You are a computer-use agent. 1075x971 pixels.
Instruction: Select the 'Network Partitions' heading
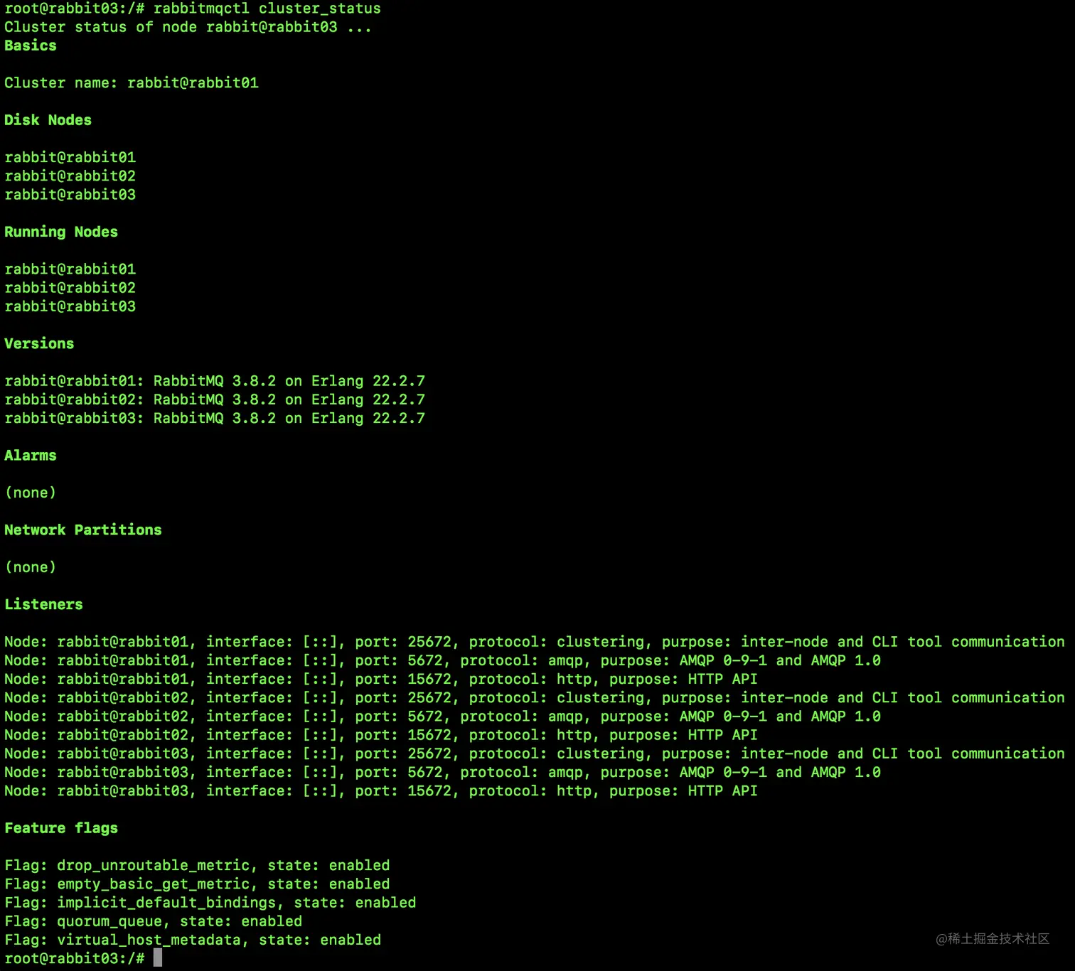coord(83,530)
